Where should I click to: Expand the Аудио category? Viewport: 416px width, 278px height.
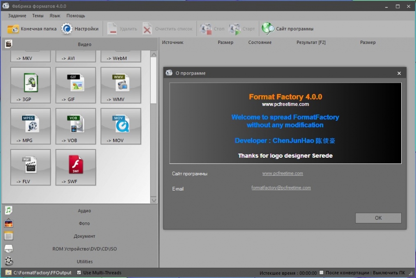(x=80, y=210)
